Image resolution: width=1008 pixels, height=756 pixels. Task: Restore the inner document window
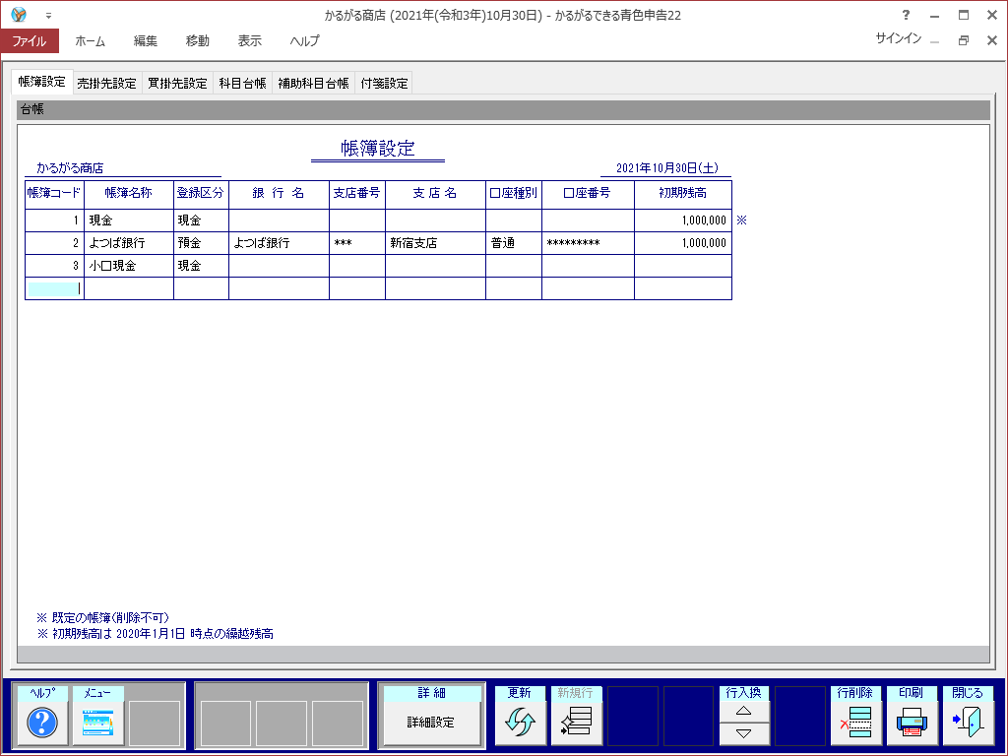pos(963,39)
